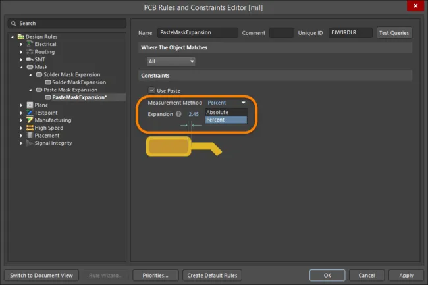Screen dimensions: 428x285
Task: Select the Testpoint tree row label
Action: tap(46, 113)
